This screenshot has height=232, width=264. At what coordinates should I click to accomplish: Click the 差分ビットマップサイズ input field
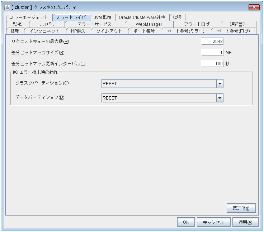(x=212, y=52)
